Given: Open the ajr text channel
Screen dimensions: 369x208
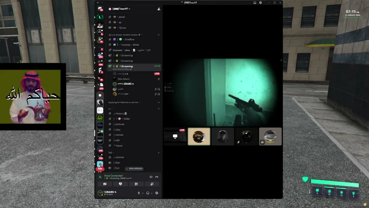Looking at the screenshot, I should [134, 22].
